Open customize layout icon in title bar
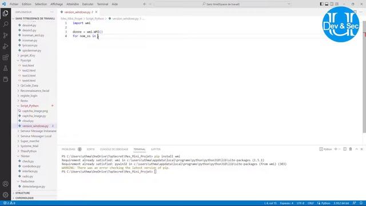Viewport: 366px width, 206px height. click(337, 4)
